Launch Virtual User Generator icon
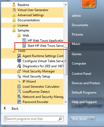Screen dimensions: 104x127 tap(14, 10)
